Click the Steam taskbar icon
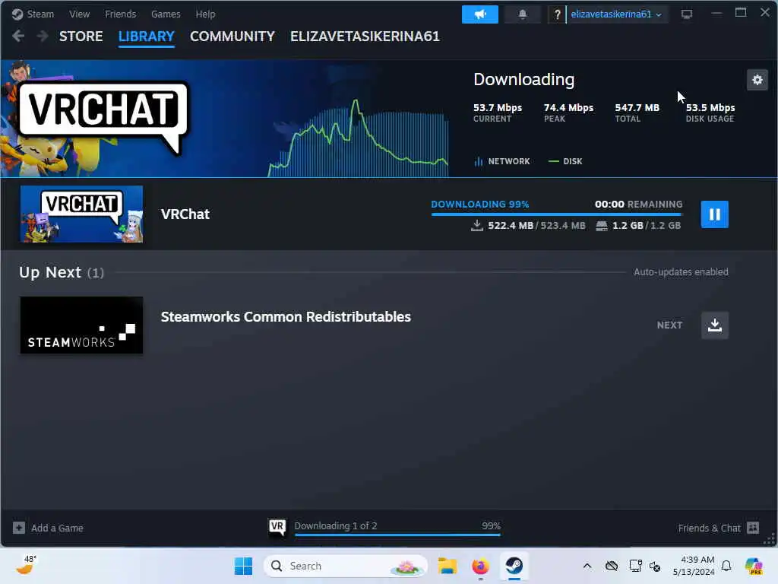The image size is (778, 584). point(514,566)
